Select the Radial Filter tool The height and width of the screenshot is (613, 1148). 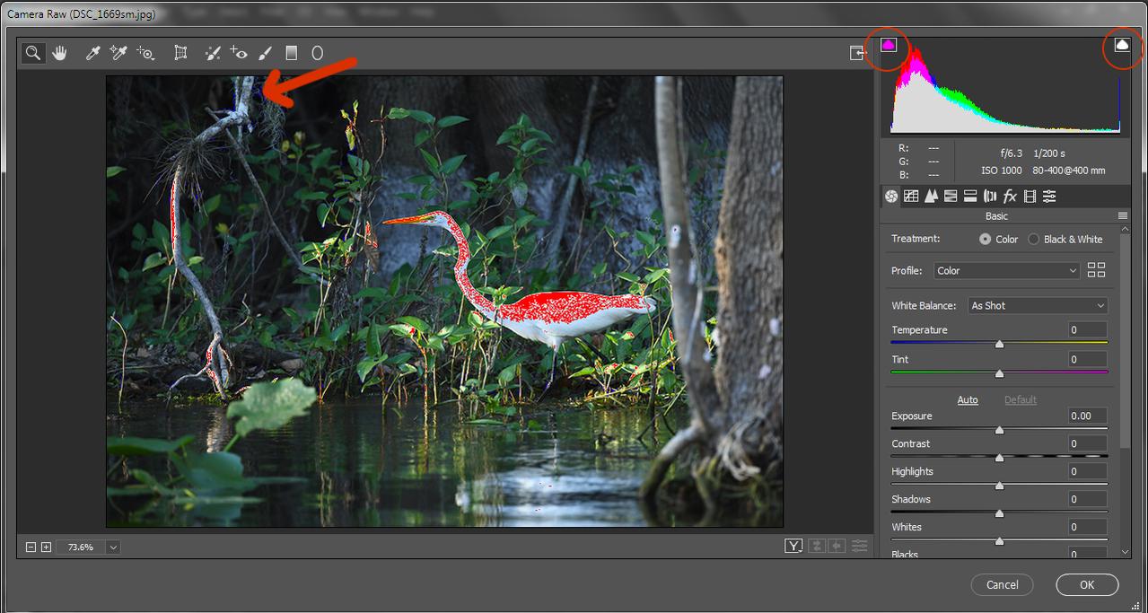[x=317, y=53]
